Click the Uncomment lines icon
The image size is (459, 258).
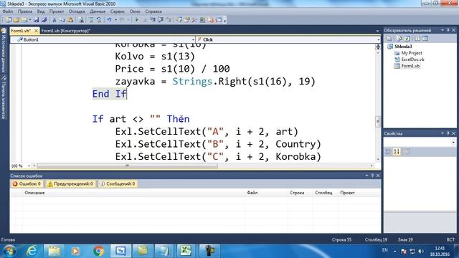[x=99, y=20]
